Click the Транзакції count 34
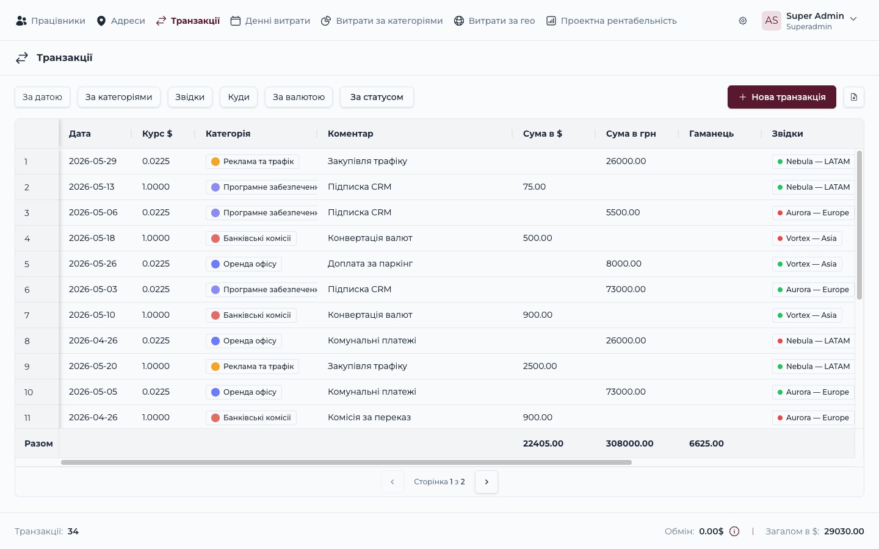The width and height of the screenshot is (879, 549). pyautogui.click(x=73, y=531)
